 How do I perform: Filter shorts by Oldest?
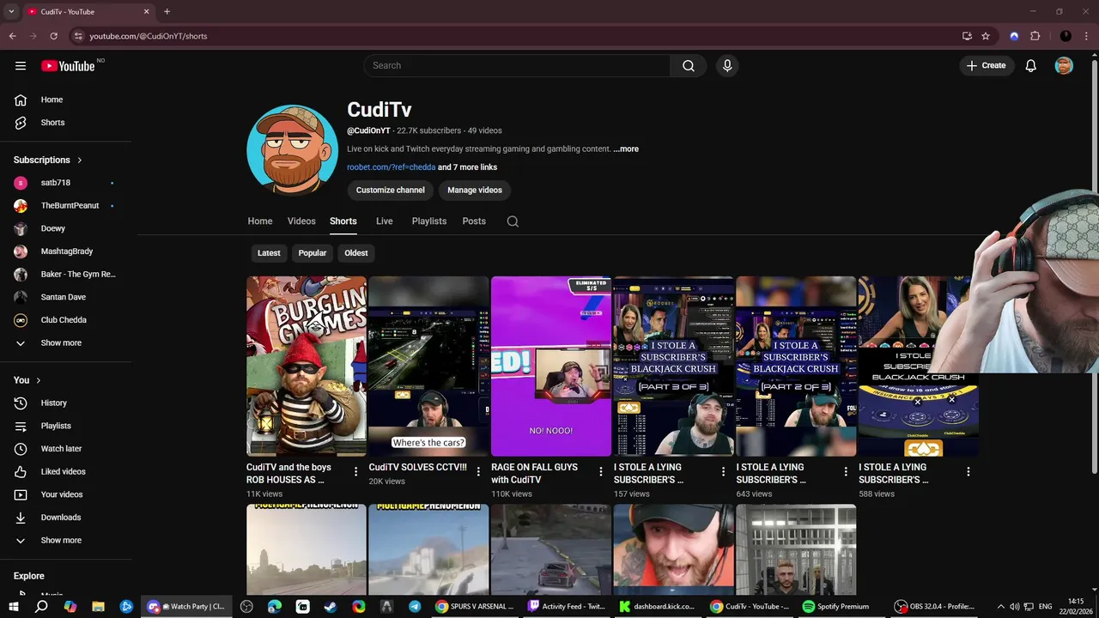tap(356, 253)
